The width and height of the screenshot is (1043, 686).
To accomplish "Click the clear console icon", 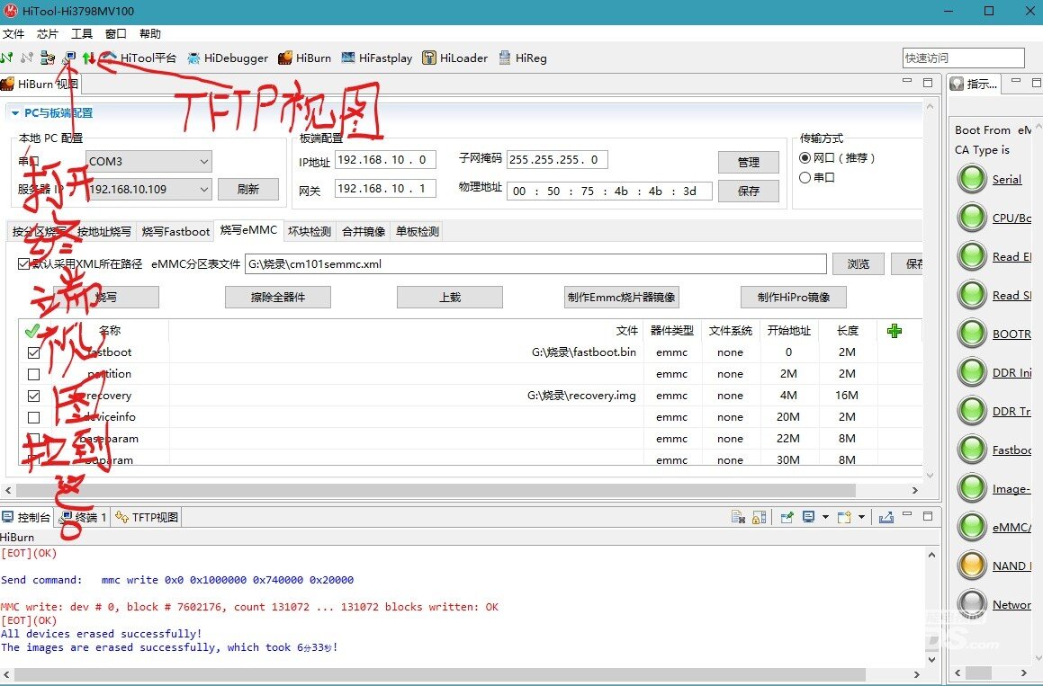I will point(738,516).
